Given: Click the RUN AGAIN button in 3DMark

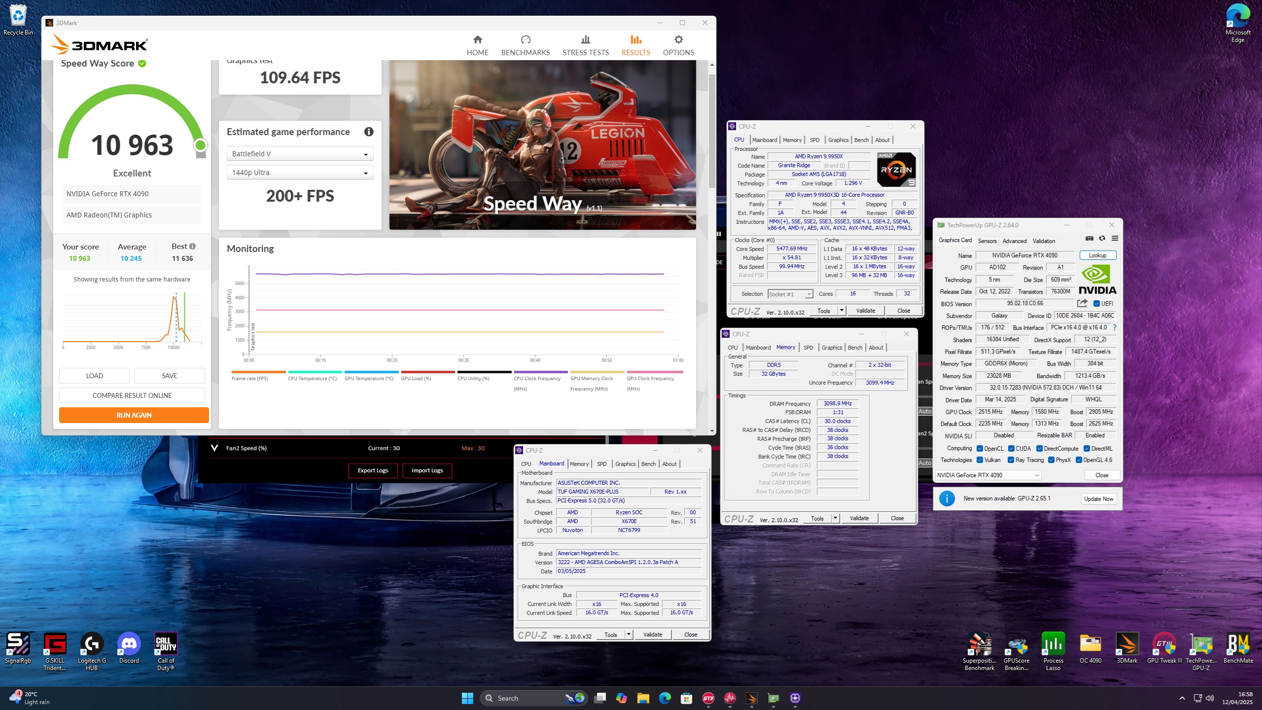Looking at the screenshot, I should point(134,415).
